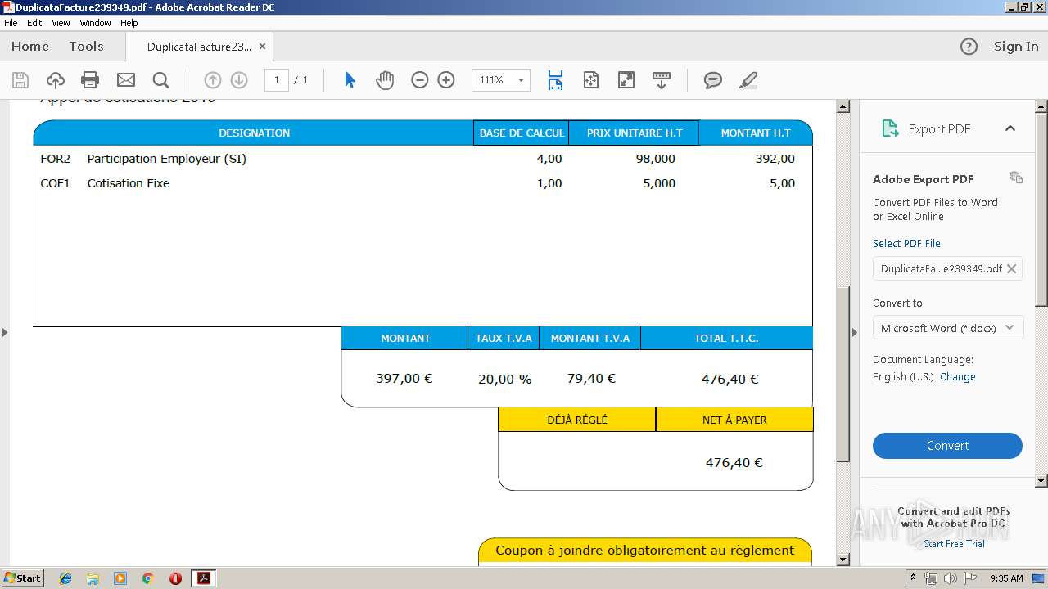
Task: Choose the Selection arrow tool
Action: (350, 80)
